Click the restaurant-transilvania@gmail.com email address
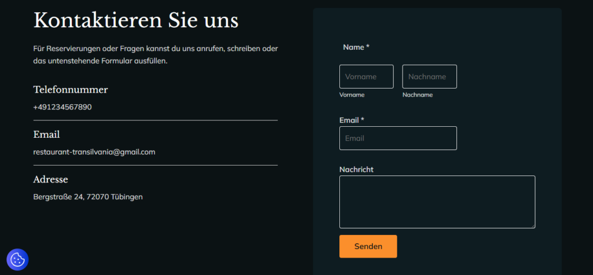Screen dimensions: 593x275 pos(94,152)
